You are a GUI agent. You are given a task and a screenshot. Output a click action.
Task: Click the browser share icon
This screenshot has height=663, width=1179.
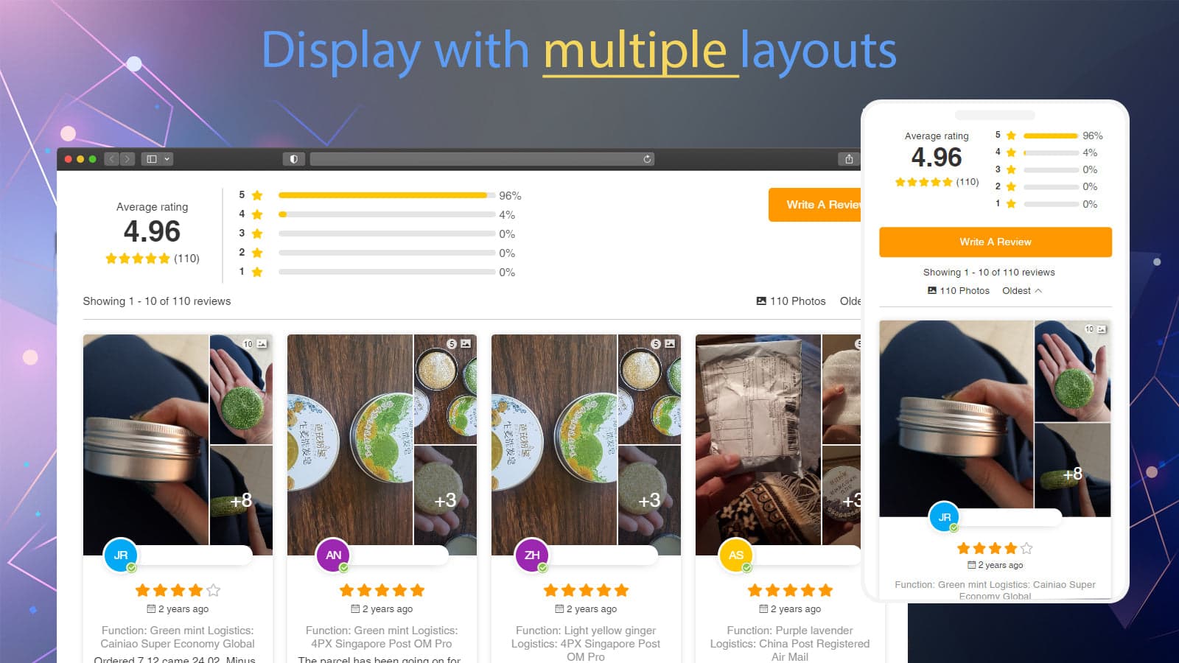click(848, 158)
